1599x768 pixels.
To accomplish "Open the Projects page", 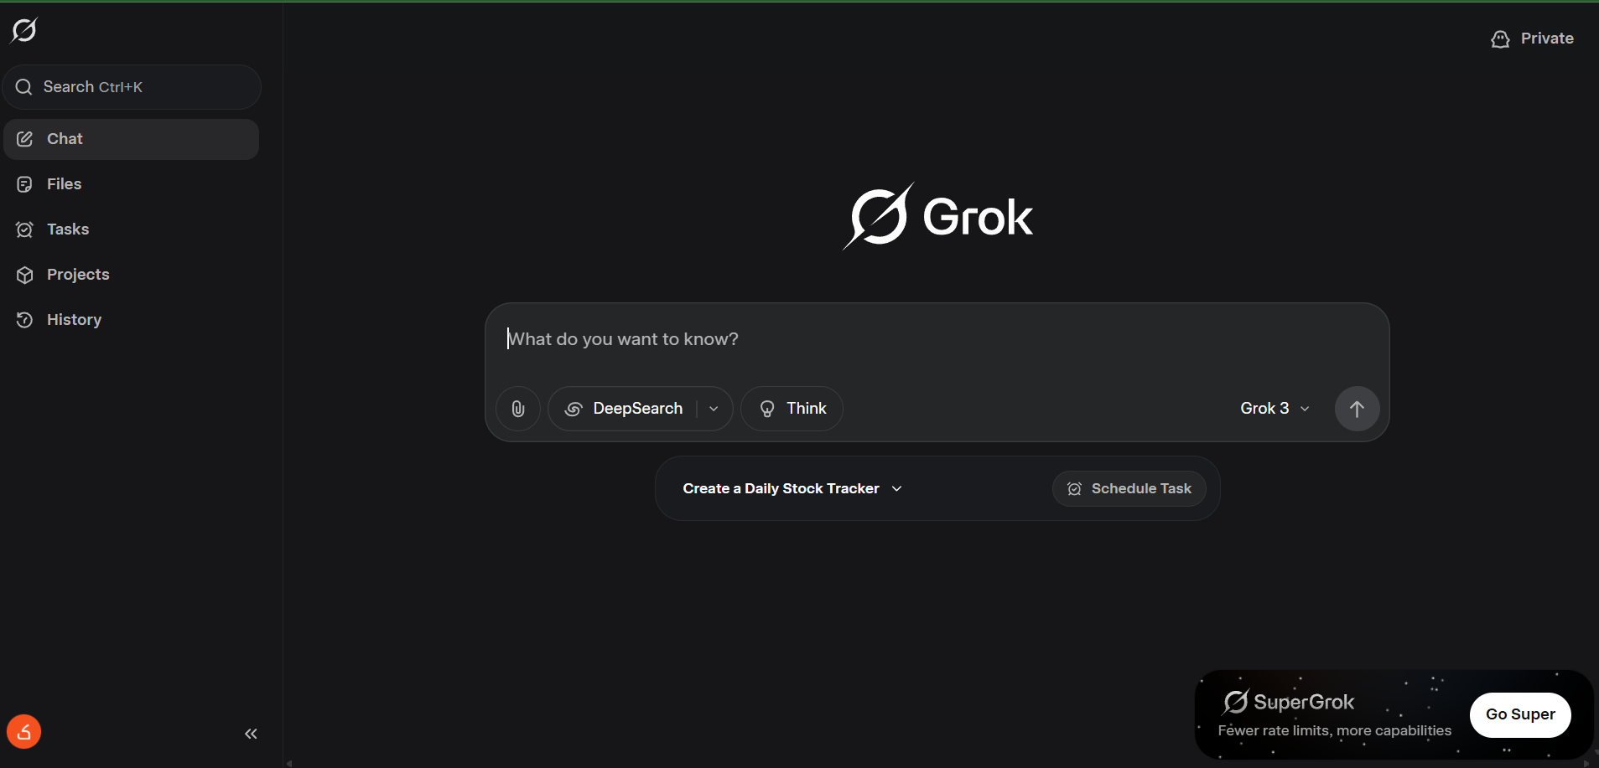I will point(132,275).
